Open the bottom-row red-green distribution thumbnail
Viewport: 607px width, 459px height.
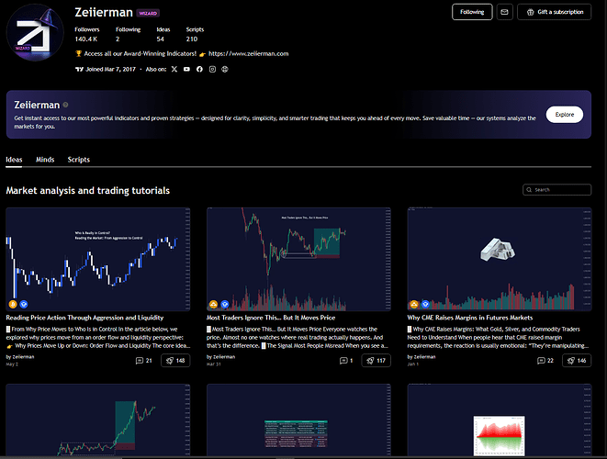tap(500, 420)
